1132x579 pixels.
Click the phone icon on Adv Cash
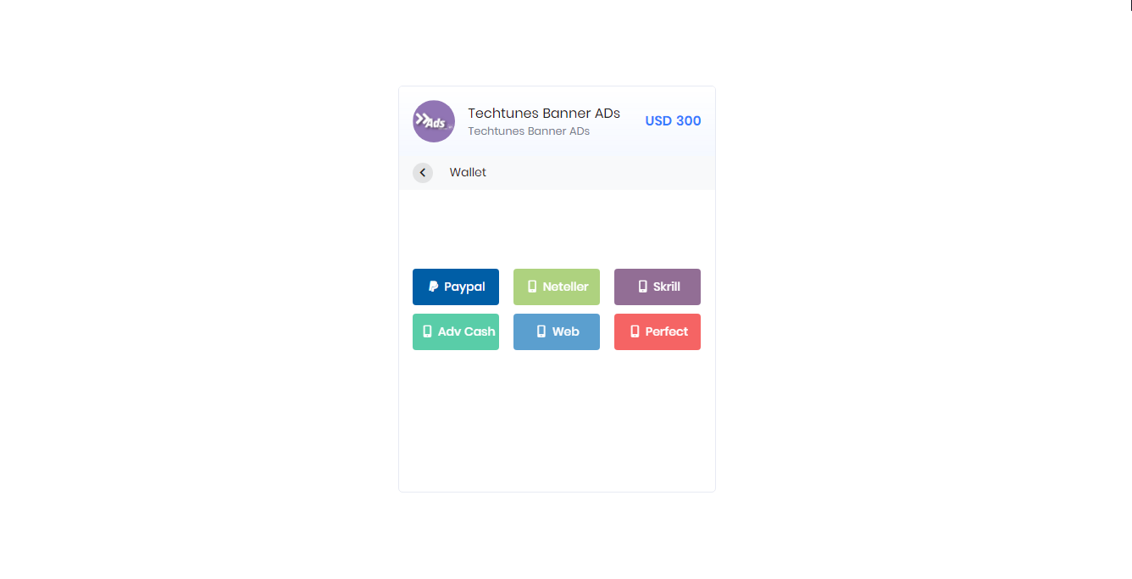(427, 331)
